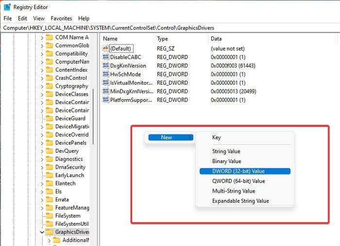
Task: Select the DmaSecurity key in tree
Action: pyautogui.click(x=70, y=167)
